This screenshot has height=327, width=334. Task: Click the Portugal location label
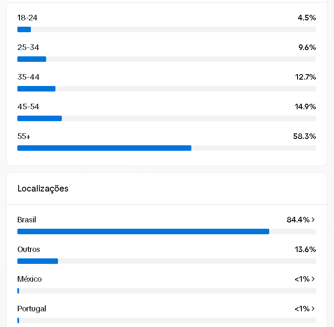pos(32,309)
